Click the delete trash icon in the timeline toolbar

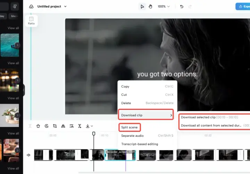38,126
